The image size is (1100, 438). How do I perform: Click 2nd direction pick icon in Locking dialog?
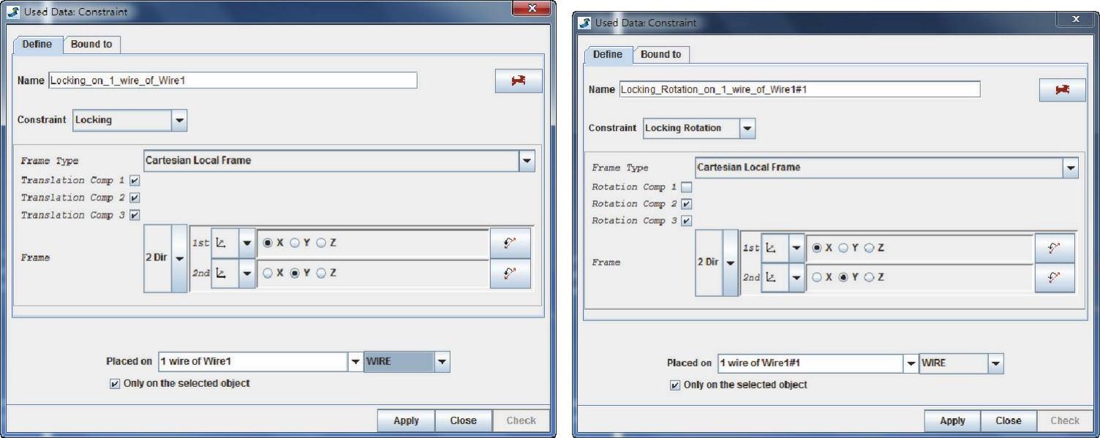pyautogui.click(x=511, y=274)
